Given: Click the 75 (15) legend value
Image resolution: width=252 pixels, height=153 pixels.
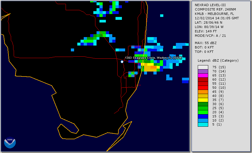Looking at the screenshot, I should [x=219, y=67].
